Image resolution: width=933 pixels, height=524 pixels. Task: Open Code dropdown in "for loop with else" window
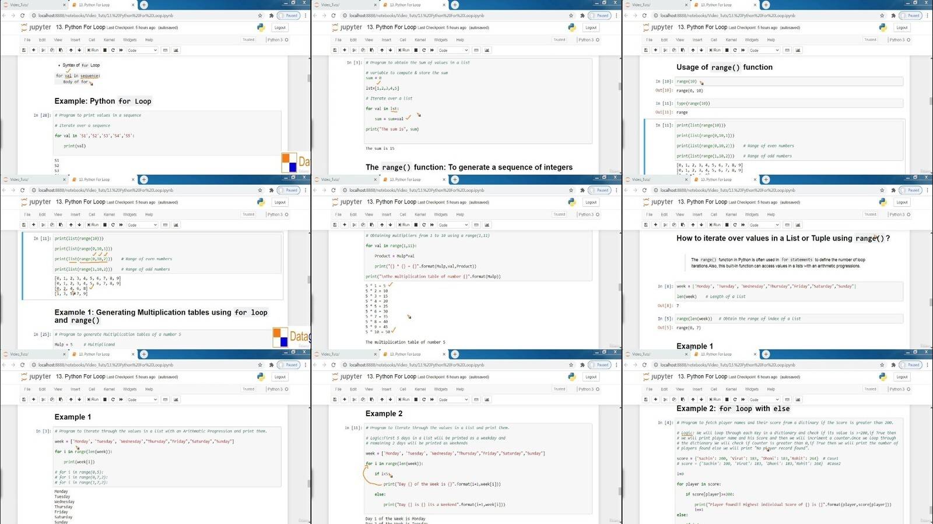tap(764, 400)
